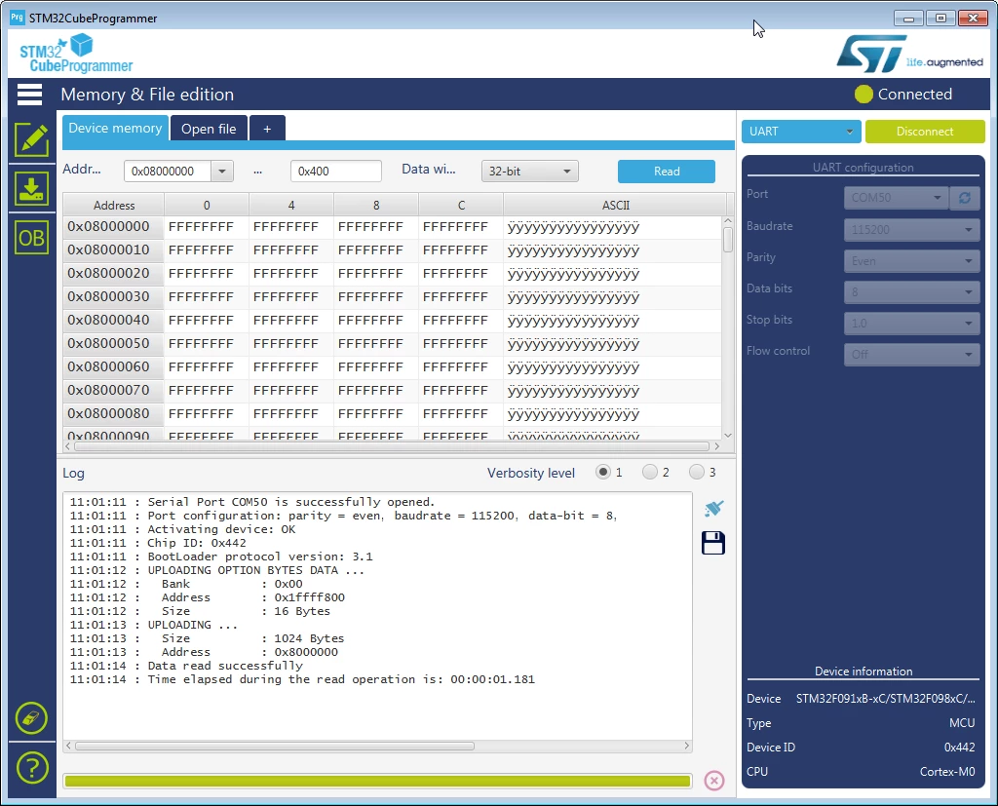Click the column 8 header
998x806 pixels.
pos(376,205)
